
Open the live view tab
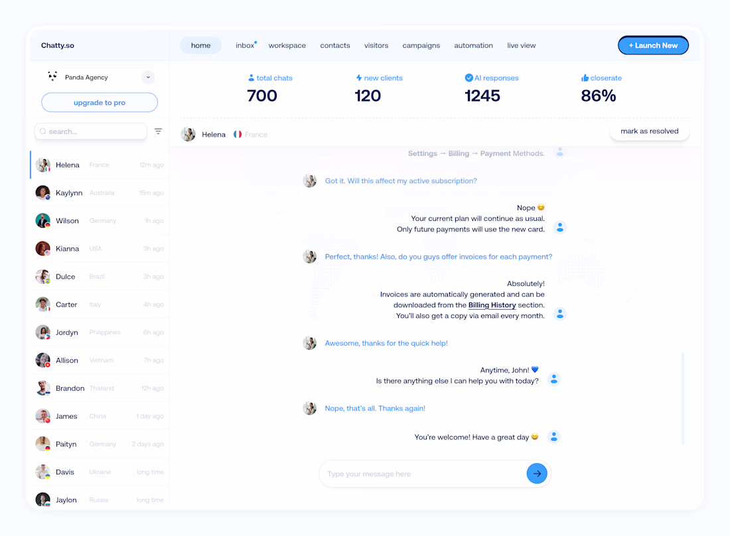point(522,45)
